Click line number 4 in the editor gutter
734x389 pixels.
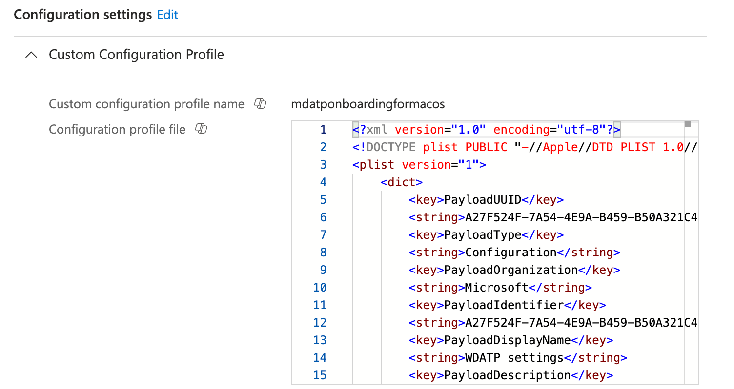323,182
